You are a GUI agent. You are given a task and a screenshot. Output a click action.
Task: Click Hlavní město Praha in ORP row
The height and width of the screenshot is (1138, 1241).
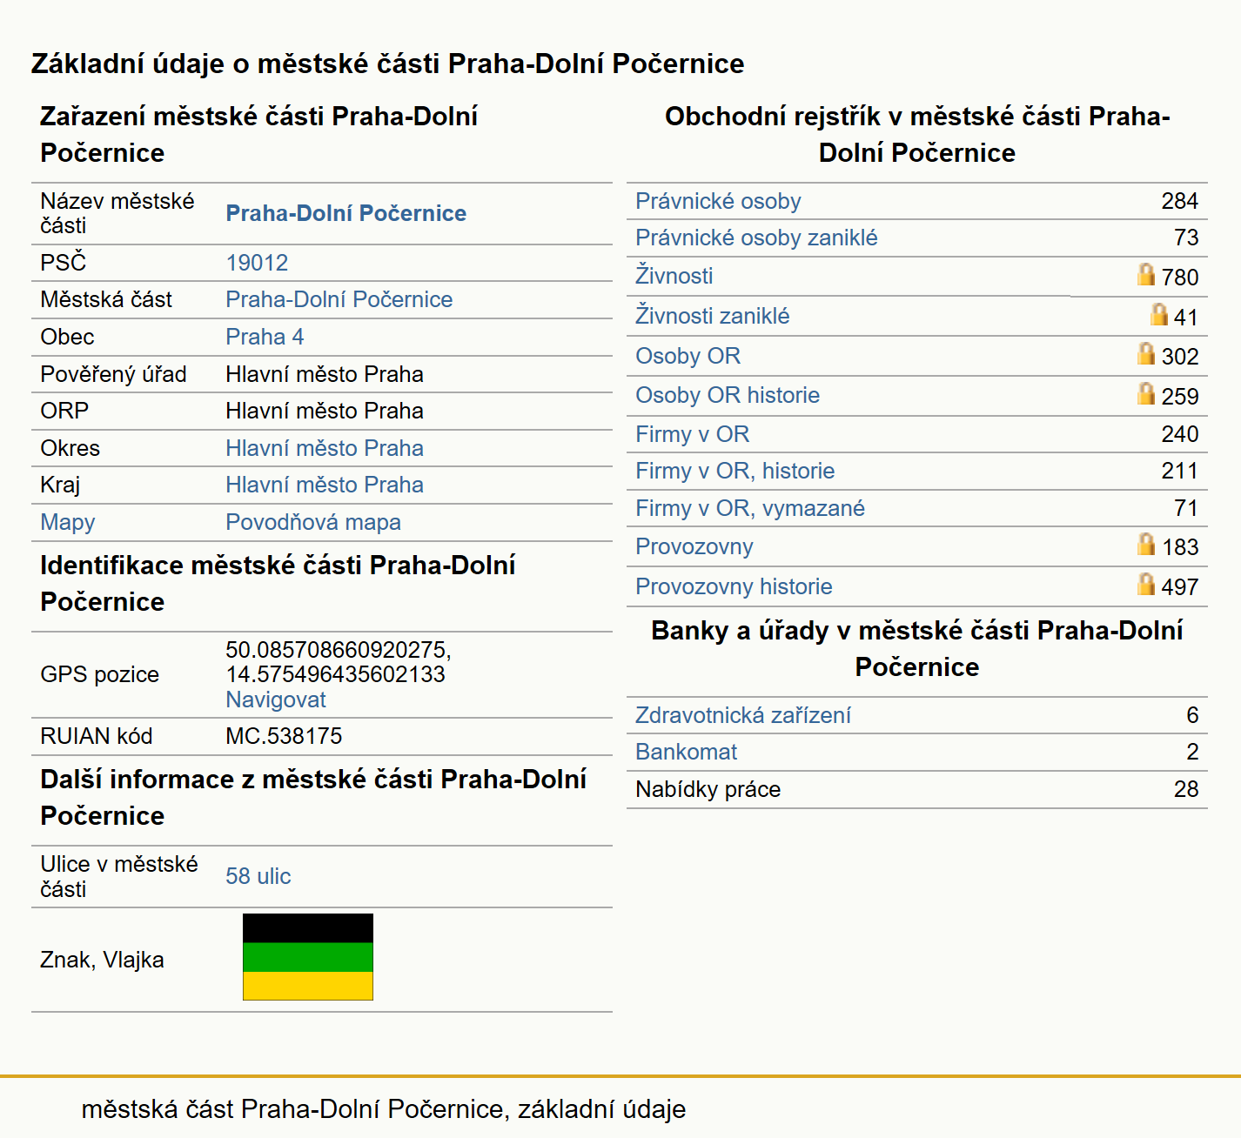click(324, 411)
